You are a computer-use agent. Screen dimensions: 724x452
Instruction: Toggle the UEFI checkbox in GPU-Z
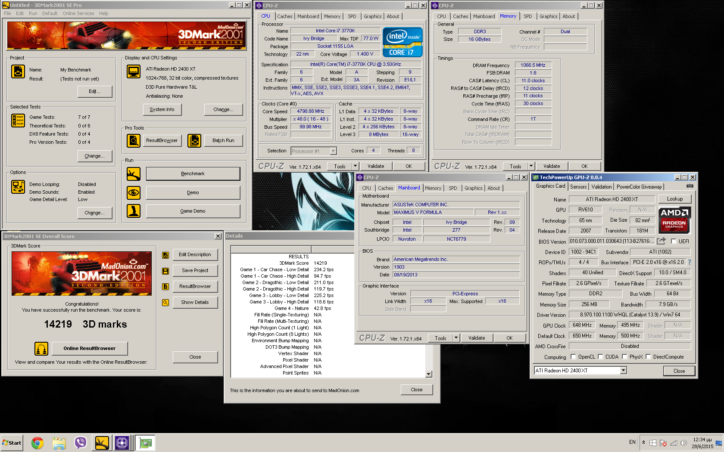coord(674,241)
